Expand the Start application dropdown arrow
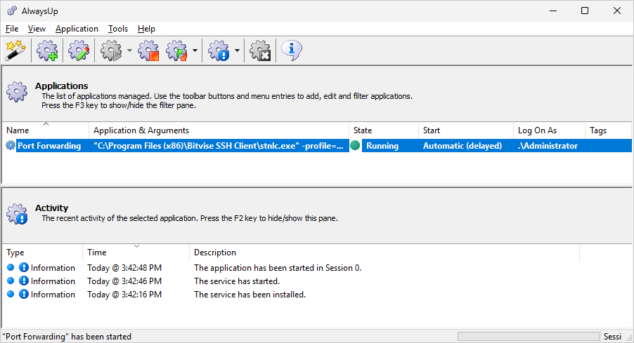634x343 pixels. click(x=129, y=51)
